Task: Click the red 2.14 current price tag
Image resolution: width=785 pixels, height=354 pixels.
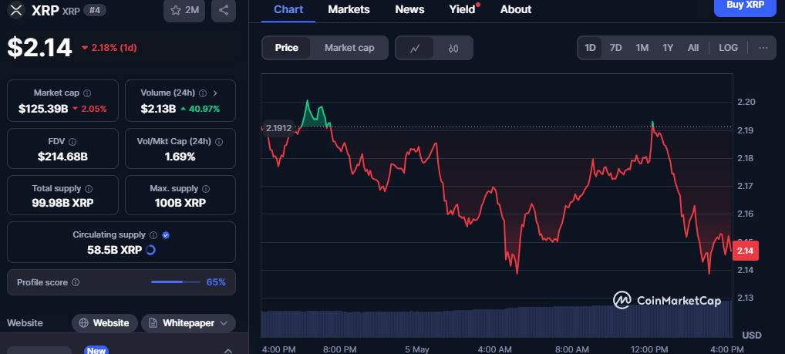Action: pos(746,251)
